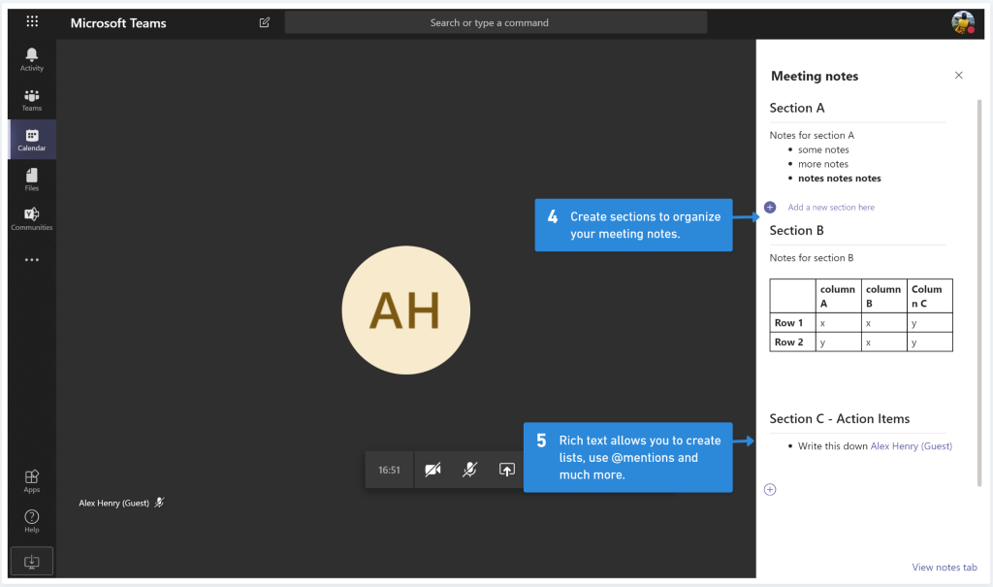Screen dimensions: 993x587
Task: Click the download desktop app icon
Action: (x=32, y=561)
